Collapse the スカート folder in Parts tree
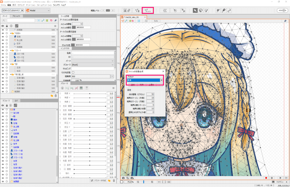Image resolution: width=290 pixels, height=187 pixels. 11,50
